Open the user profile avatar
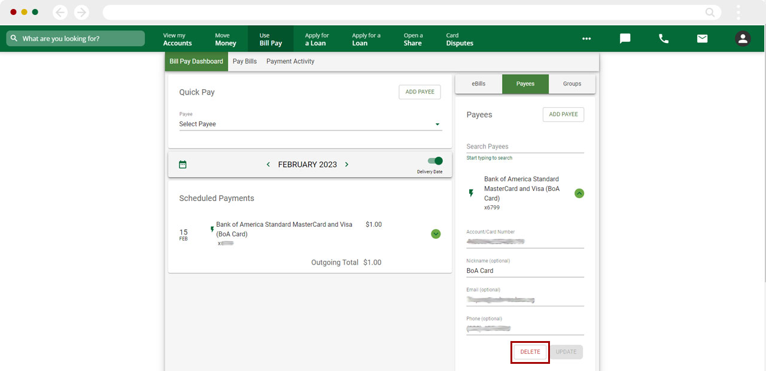 click(x=743, y=38)
